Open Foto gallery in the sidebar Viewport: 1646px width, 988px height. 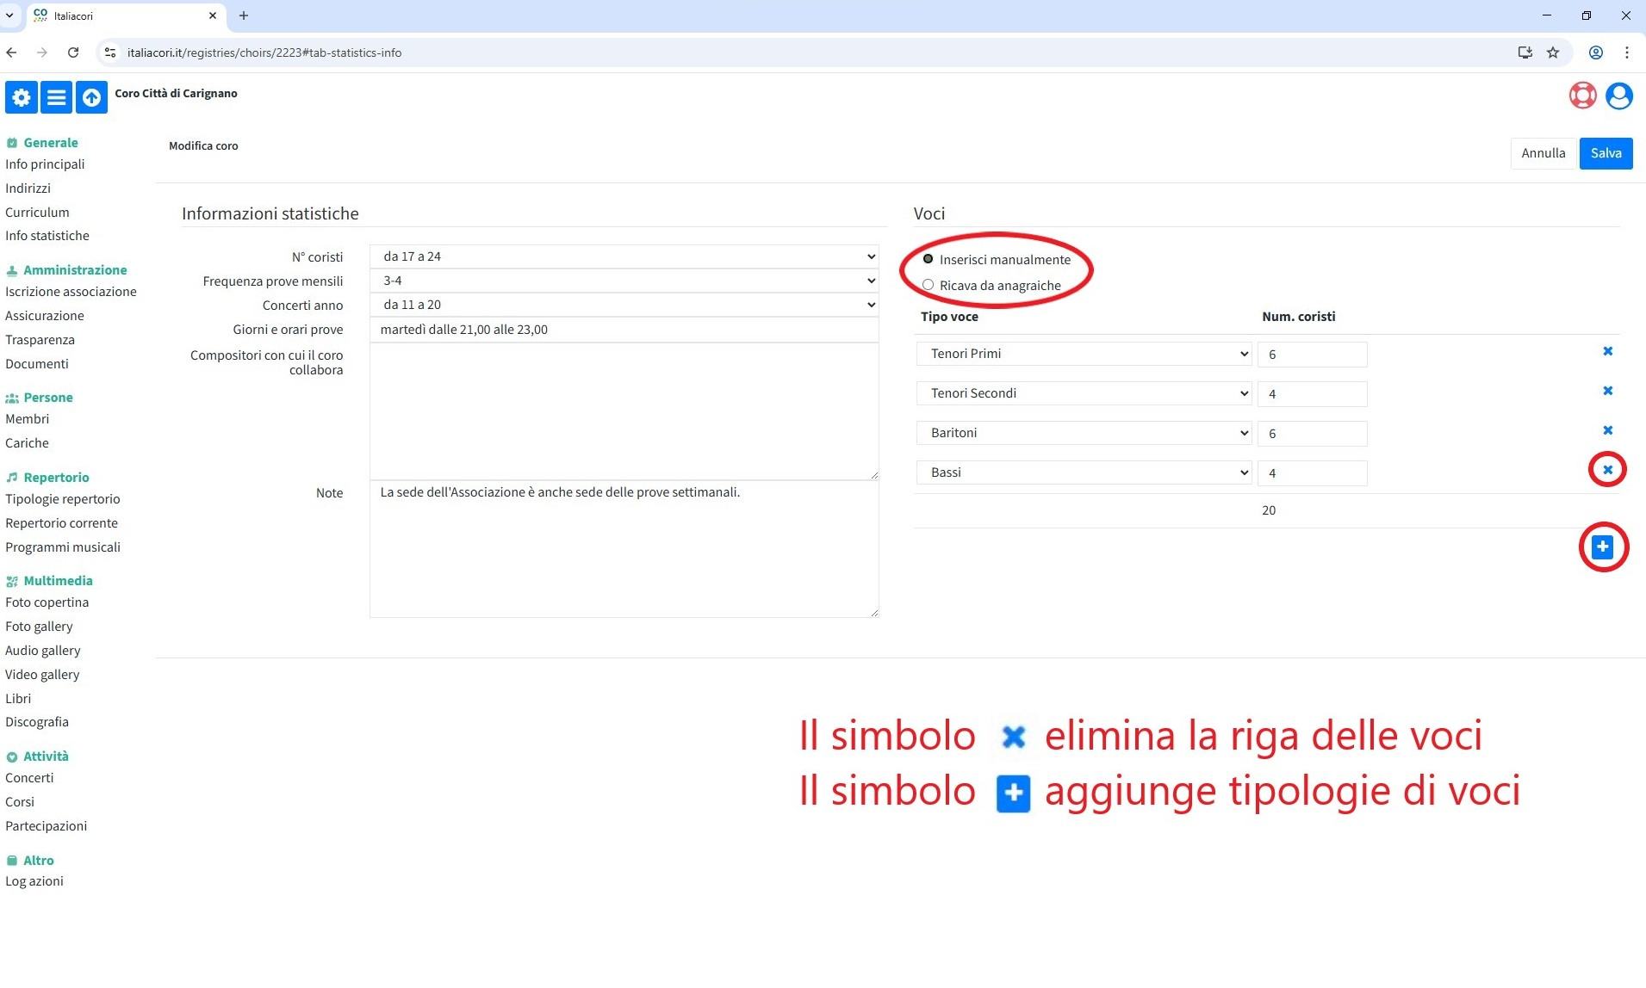(x=39, y=627)
